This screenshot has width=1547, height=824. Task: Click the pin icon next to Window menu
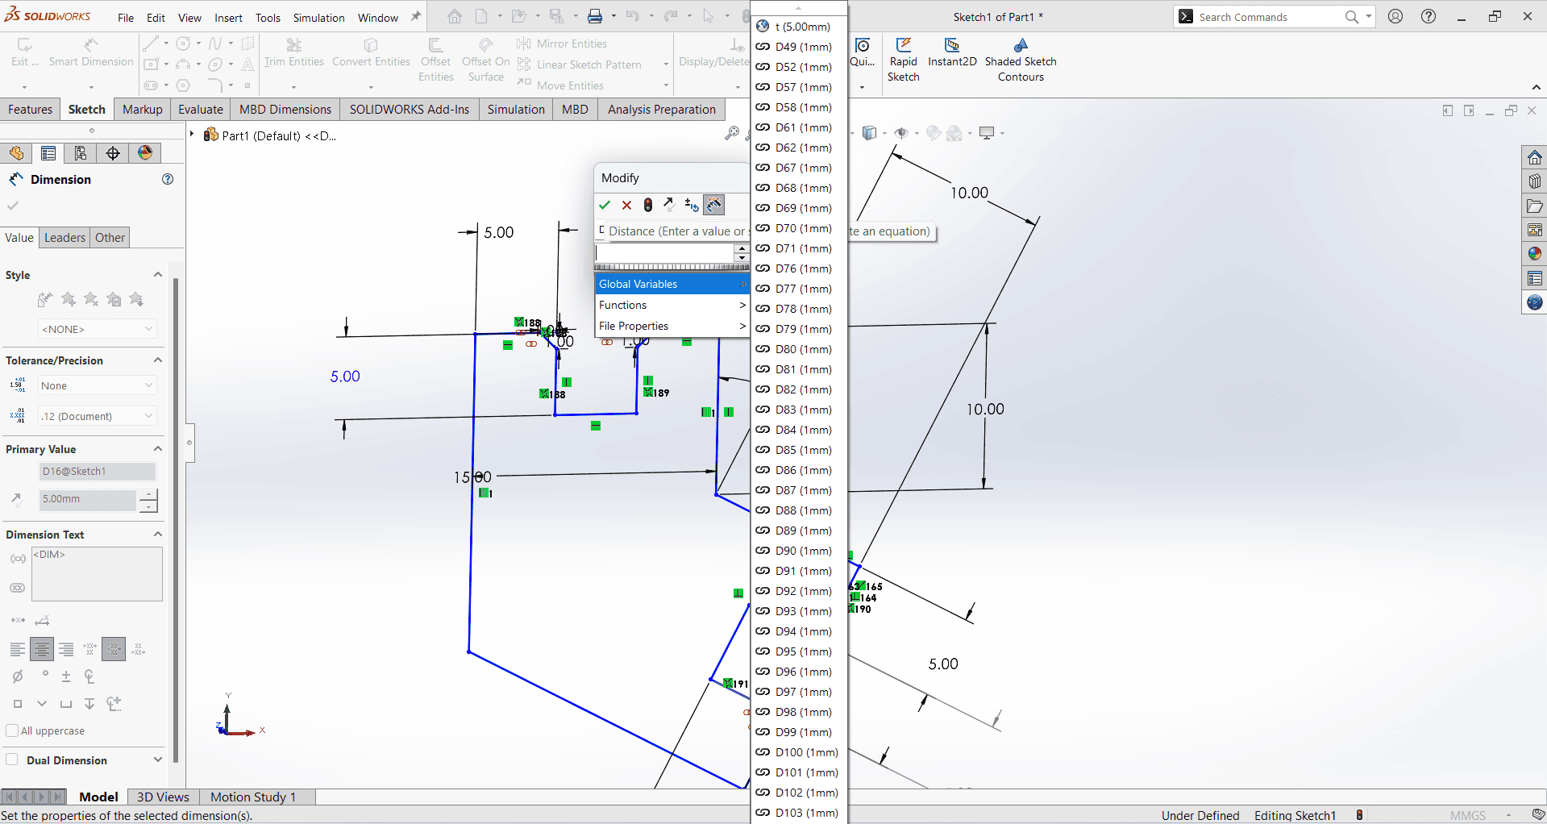(x=416, y=17)
